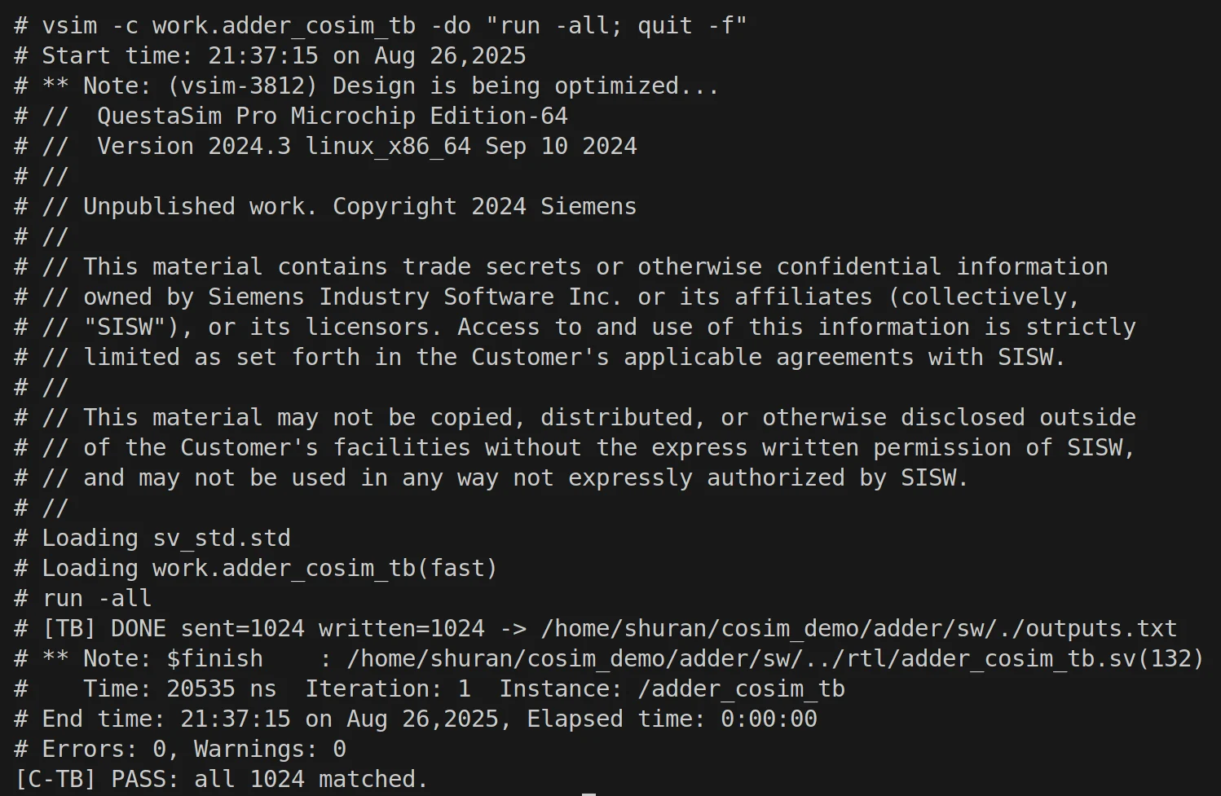The width and height of the screenshot is (1221, 796).
Task: Click the 'Errors: 0, Warnings: 0' line
Action: [x=180, y=749]
